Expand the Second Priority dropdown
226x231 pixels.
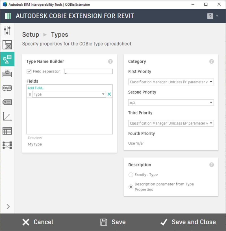[x=171, y=103]
